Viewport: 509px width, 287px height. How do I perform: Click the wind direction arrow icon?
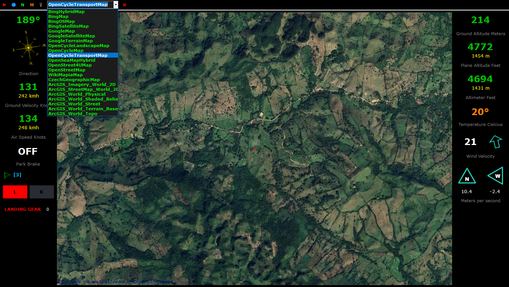point(495,142)
